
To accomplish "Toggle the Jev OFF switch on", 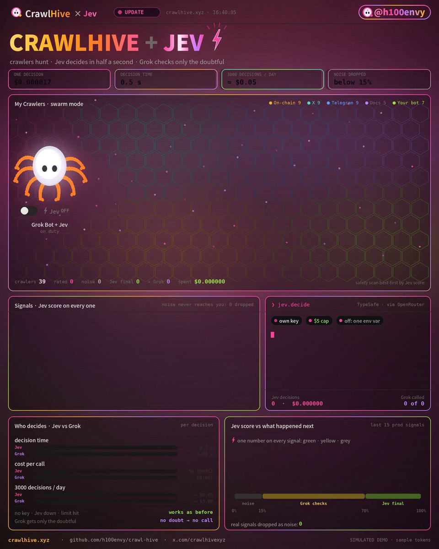I will point(29,210).
